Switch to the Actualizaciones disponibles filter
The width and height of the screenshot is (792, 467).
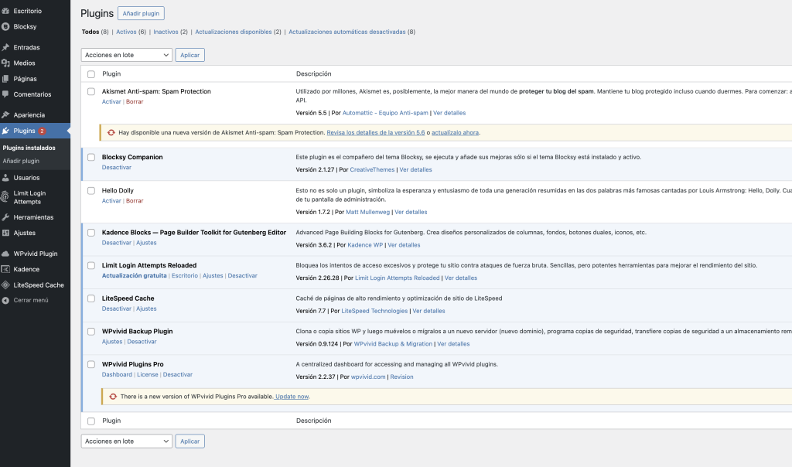pos(219,32)
